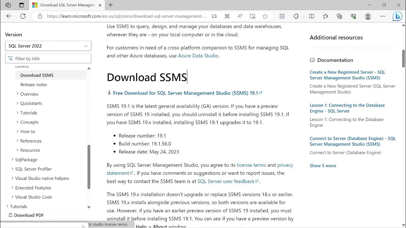Open the tab actions menu icon
This screenshot has height=228, width=406.
[x=22, y=5]
